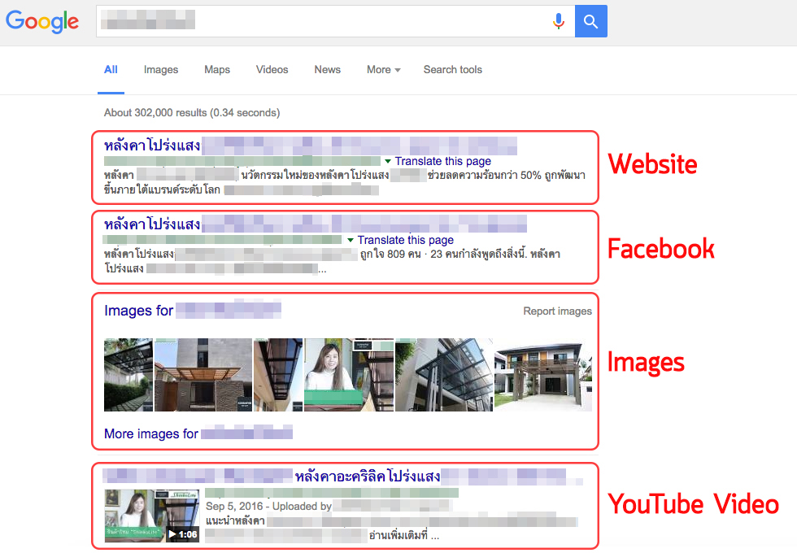Open the brick house with wooden pergola thumbnail
This screenshot has height=553, width=797.
203,375
